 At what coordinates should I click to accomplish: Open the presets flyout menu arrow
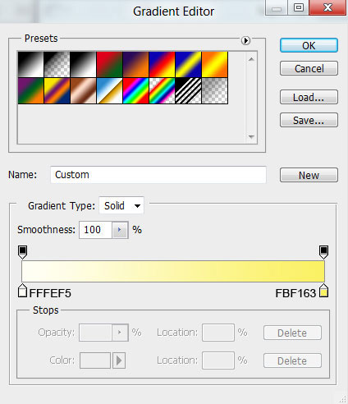point(245,40)
